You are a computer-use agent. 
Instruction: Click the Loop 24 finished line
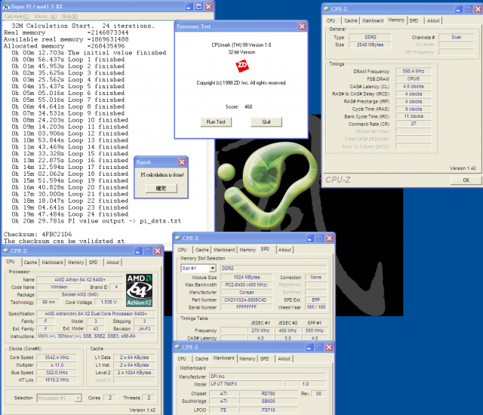point(70,214)
